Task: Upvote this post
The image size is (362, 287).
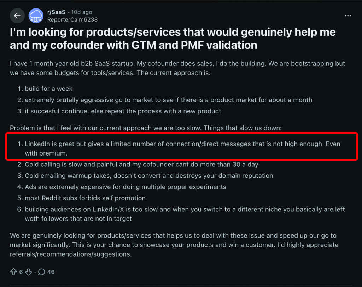Action: 13,272
